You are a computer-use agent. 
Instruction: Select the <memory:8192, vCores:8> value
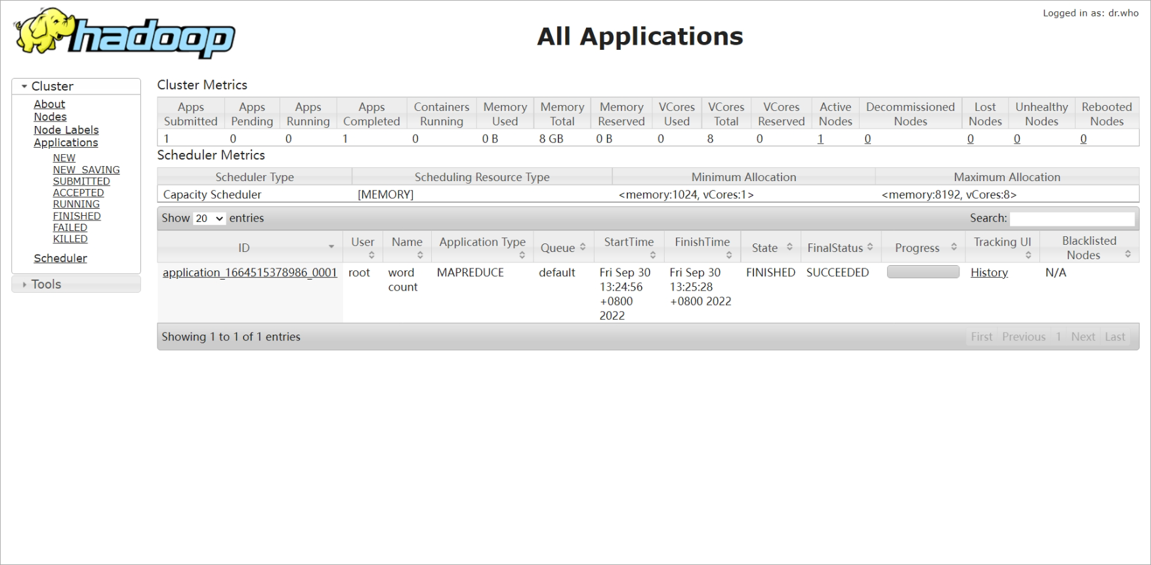point(949,195)
